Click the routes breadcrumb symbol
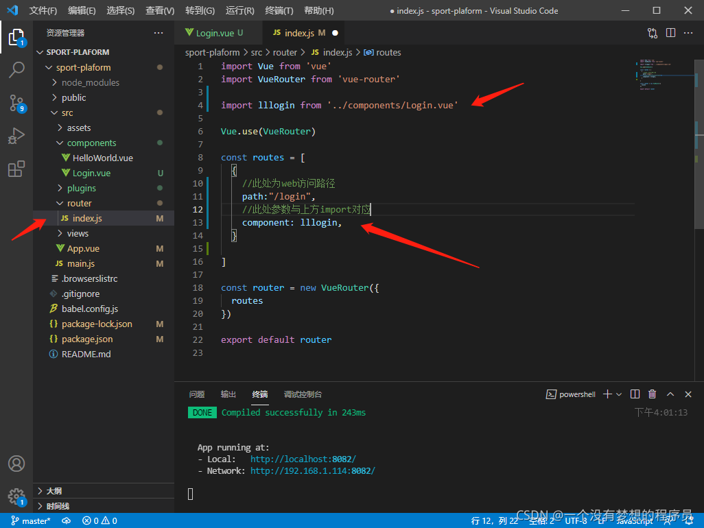This screenshot has height=528, width=704. (382, 53)
